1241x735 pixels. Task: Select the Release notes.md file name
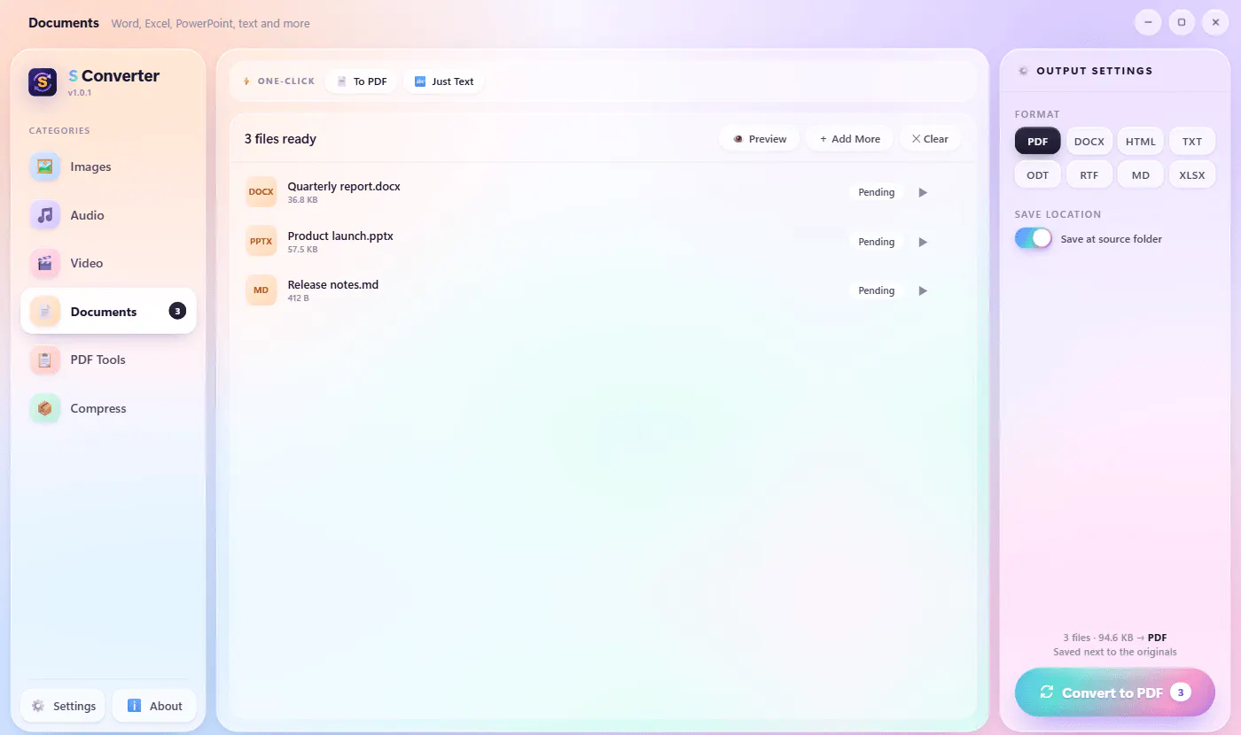(333, 285)
